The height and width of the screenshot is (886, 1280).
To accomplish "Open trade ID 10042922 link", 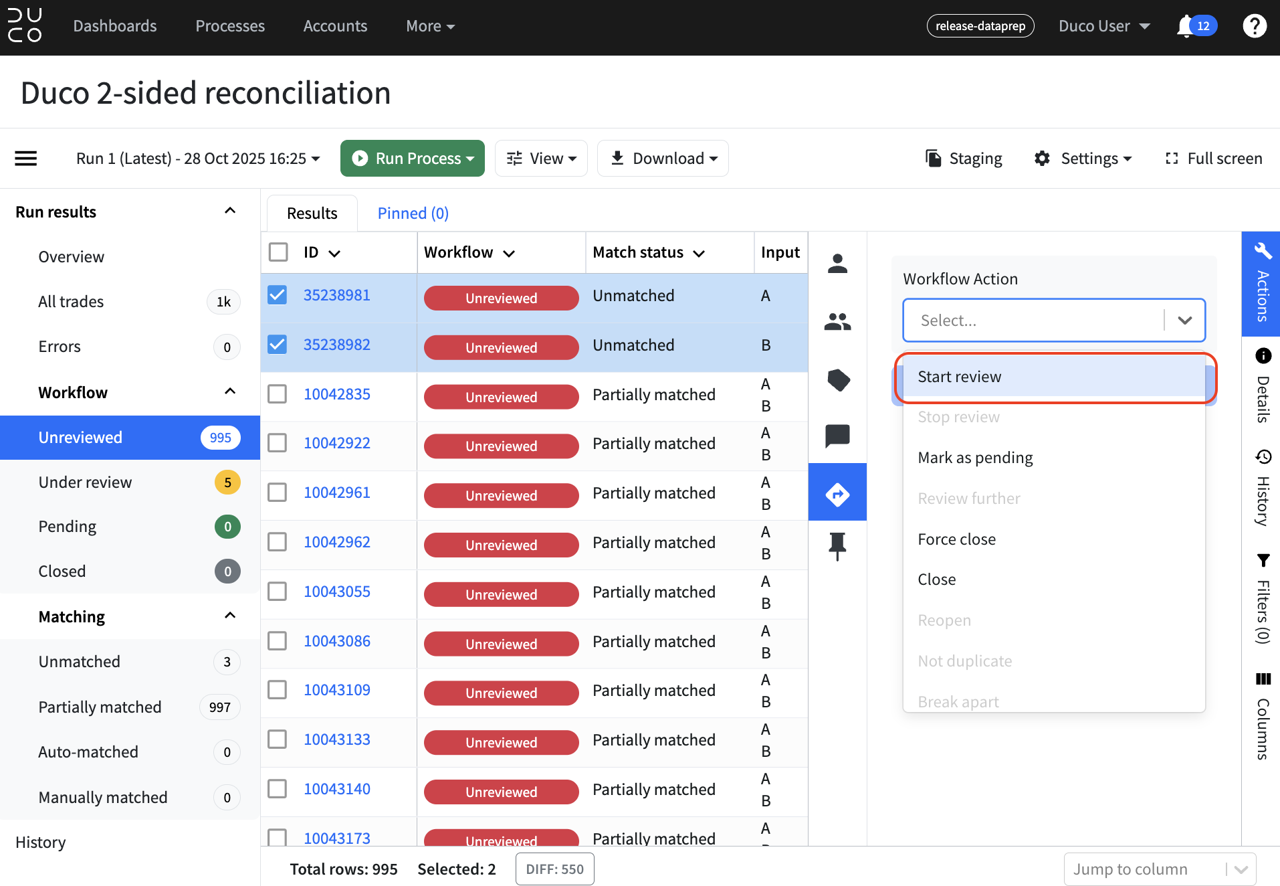I will point(337,443).
